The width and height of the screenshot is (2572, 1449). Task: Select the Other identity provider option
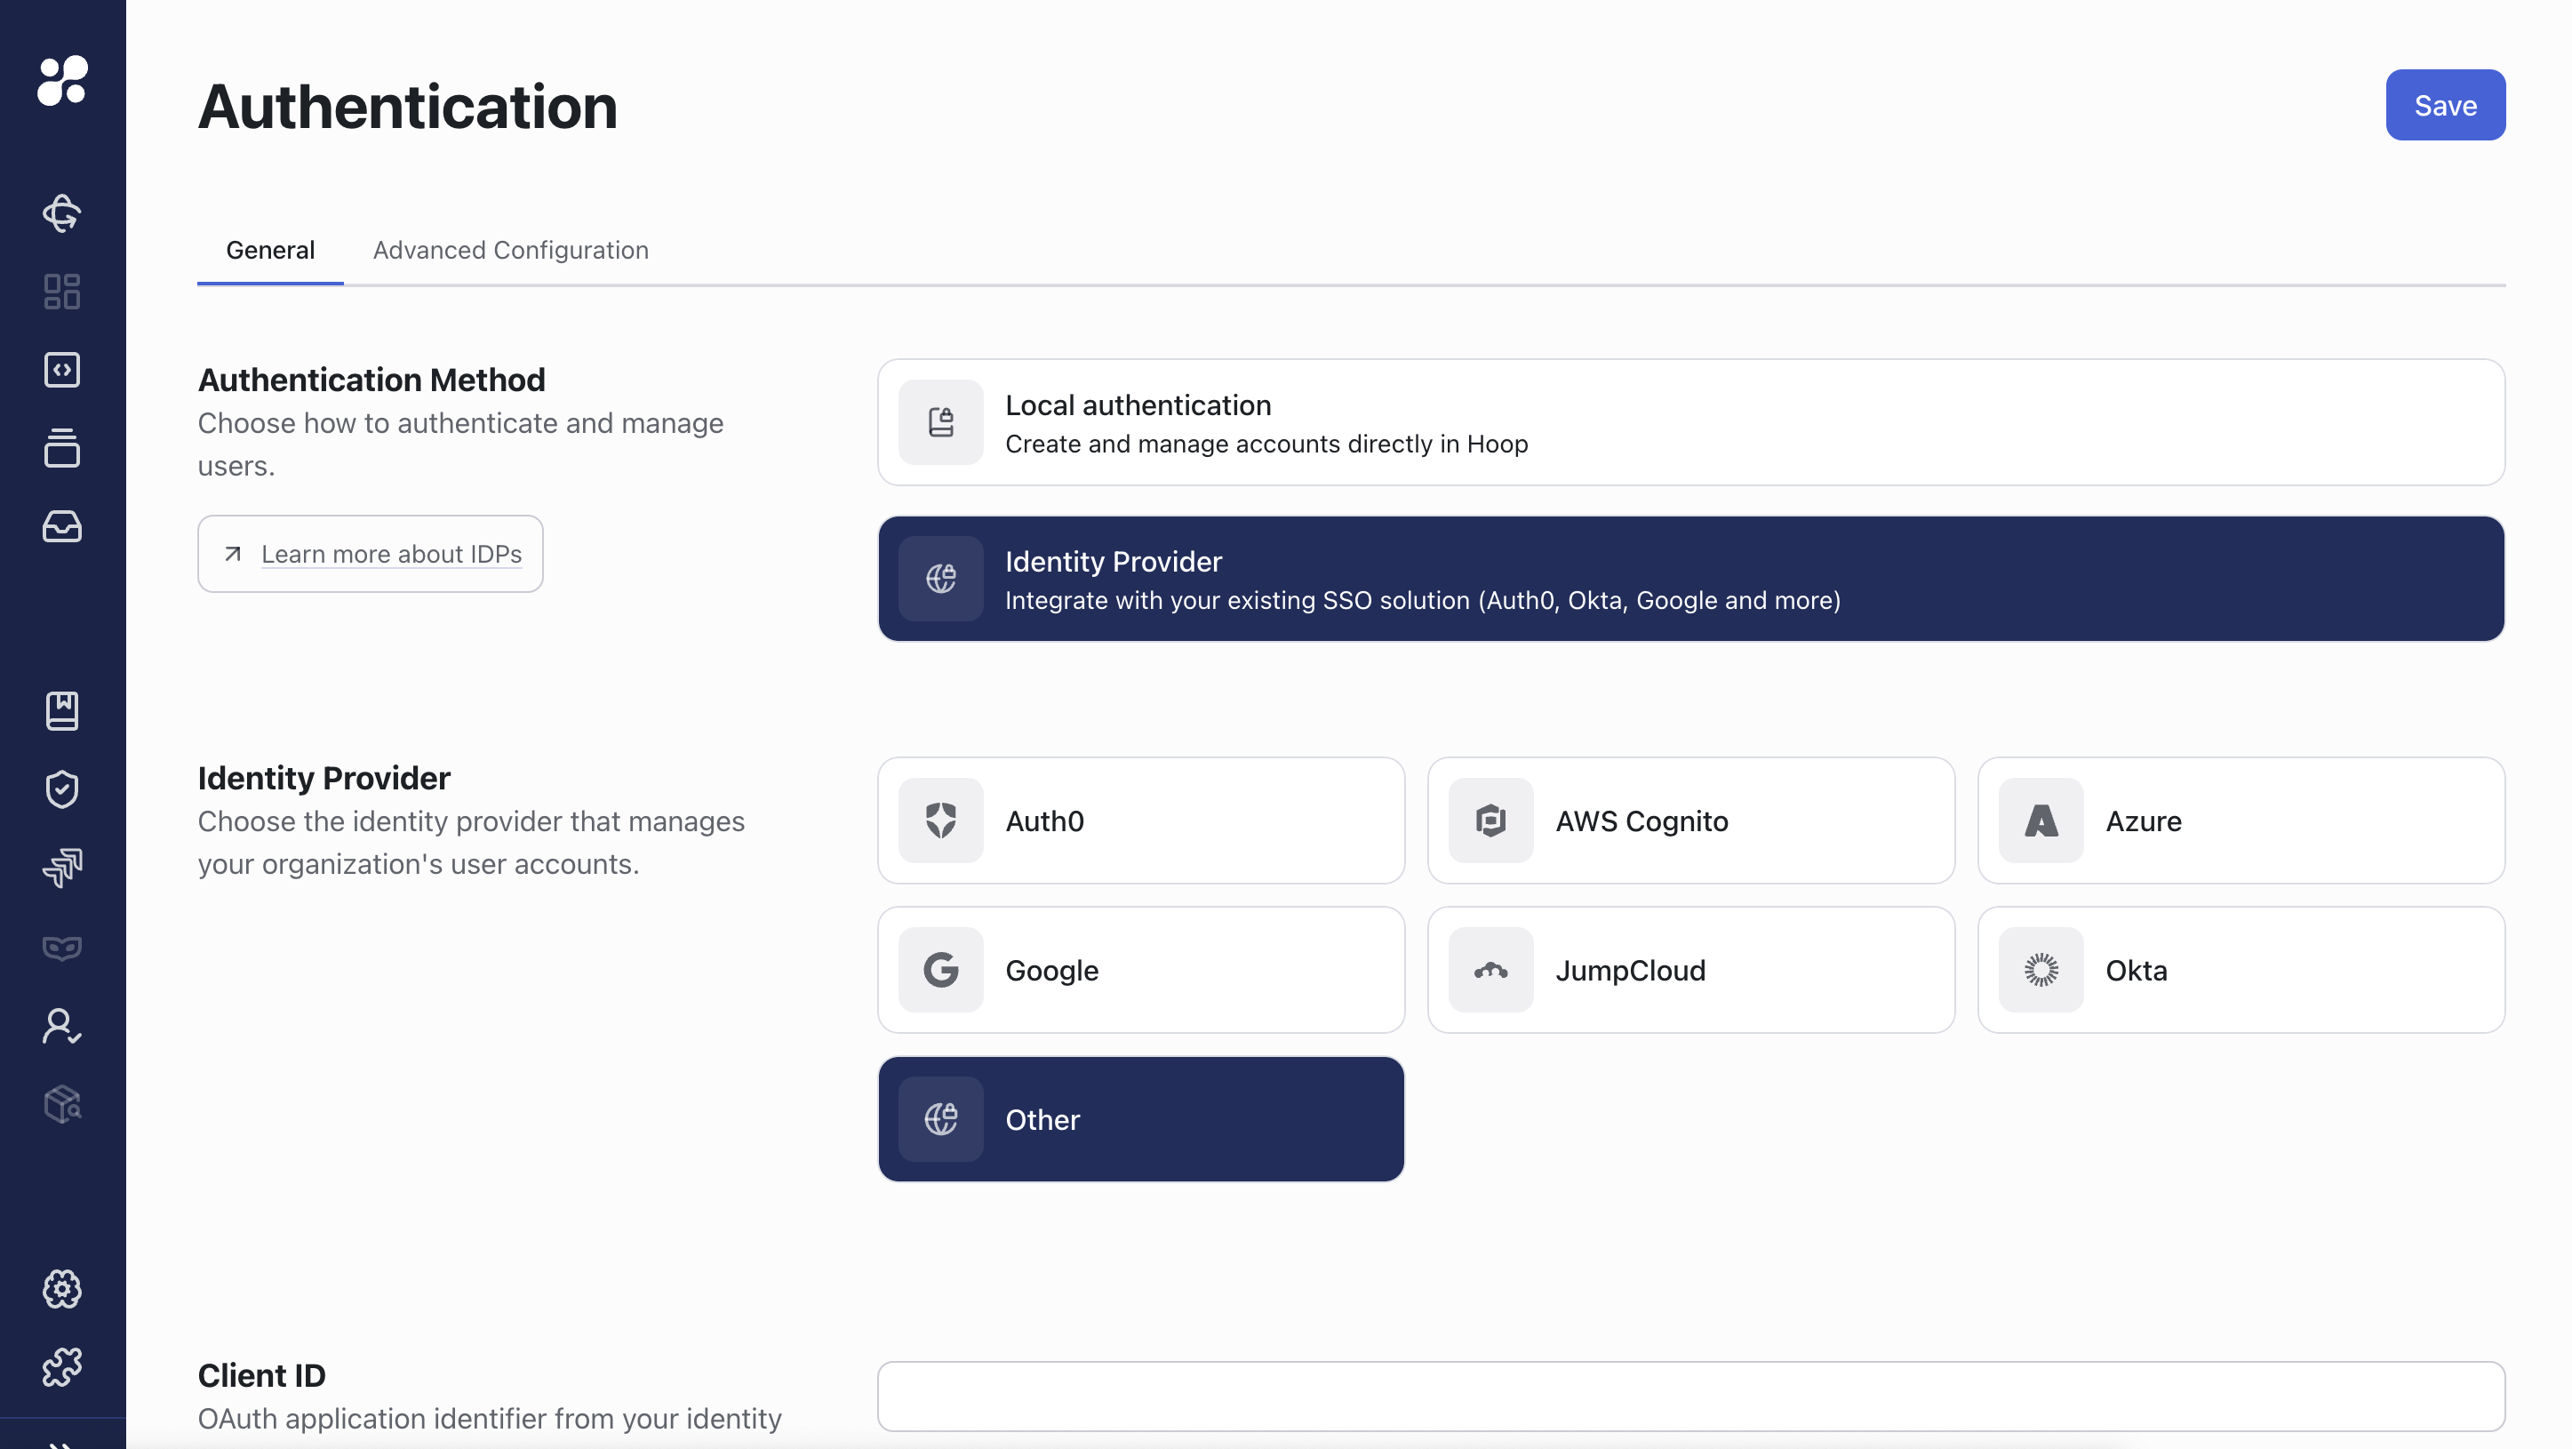(x=1140, y=1119)
